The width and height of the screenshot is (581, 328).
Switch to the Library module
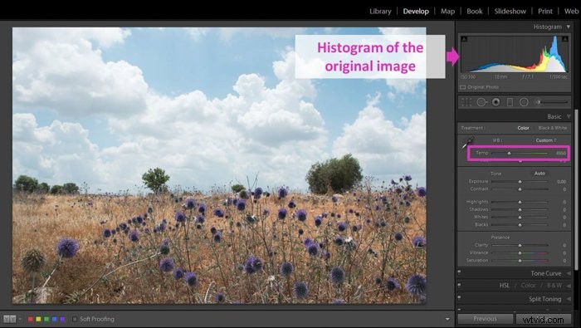click(x=380, y=11)
